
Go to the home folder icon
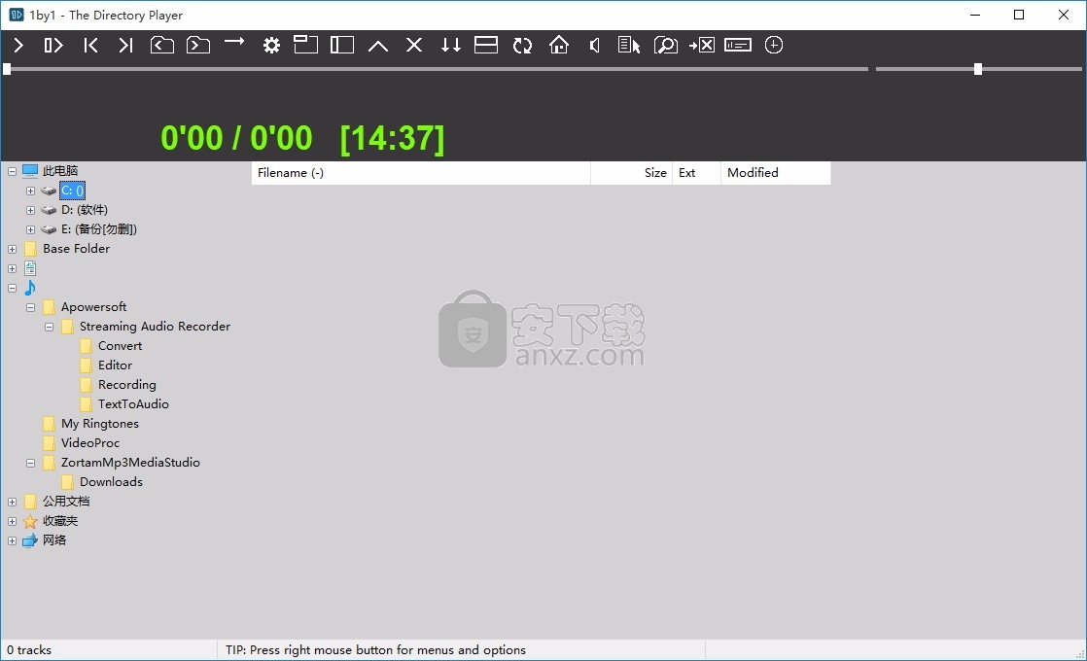point(558,45)
